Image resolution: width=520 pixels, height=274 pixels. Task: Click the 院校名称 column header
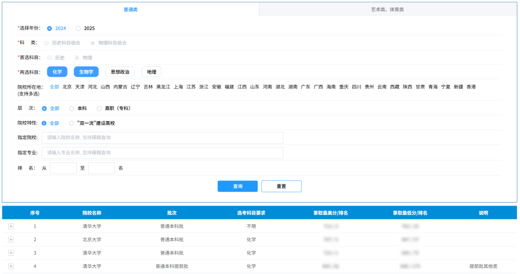click(x=92, y=213)
